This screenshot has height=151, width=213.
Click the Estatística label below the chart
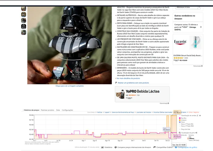pyautogui.click(x=108, y=147)
